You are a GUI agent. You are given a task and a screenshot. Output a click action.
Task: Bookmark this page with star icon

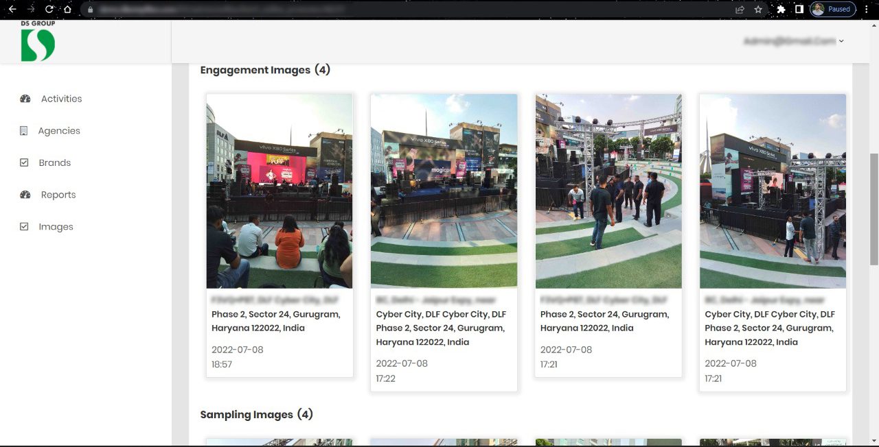point(758,10)
